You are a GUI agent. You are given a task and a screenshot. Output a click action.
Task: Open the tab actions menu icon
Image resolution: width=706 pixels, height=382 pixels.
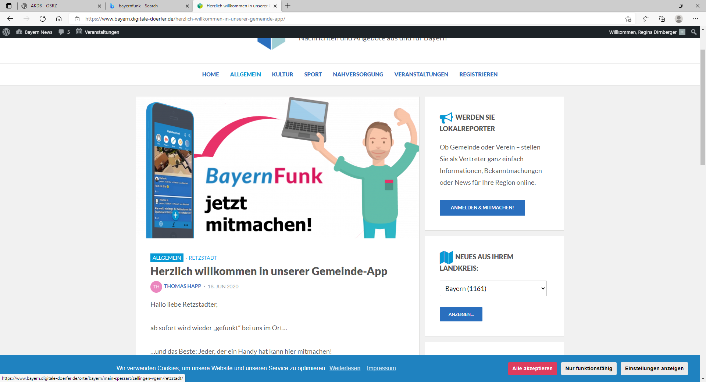coord(9,6)
